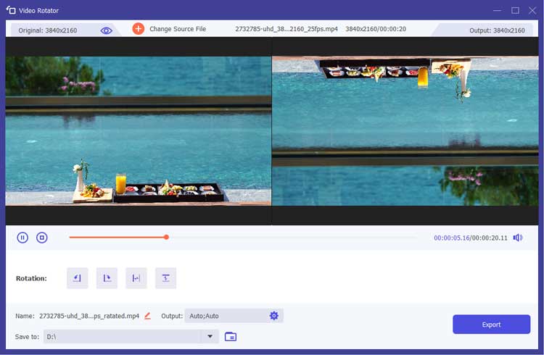Close the Video Rotator window
The height and width of the screenshot is (355, 544).
pyautogui.click(x=532, y=10)
